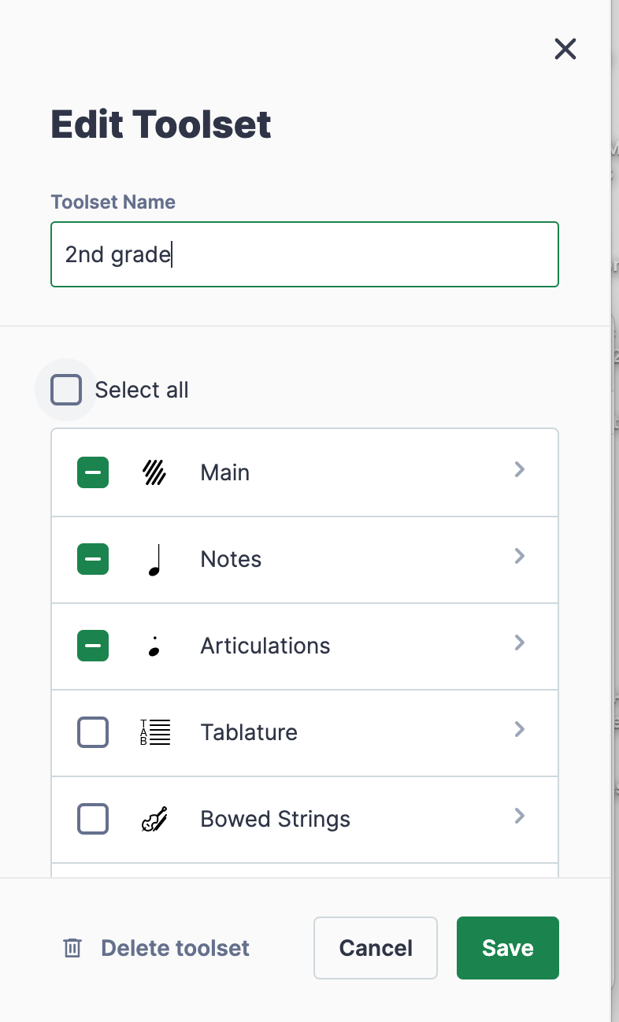Close the Edit Toolset panel
The width and height of the screenshot is (619, 1022).
click(x=565, y=50)
